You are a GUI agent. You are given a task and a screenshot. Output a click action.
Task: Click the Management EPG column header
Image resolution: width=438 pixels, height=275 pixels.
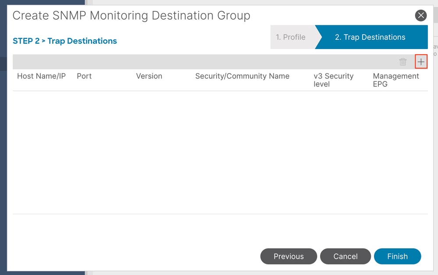(x=396, y=80)
